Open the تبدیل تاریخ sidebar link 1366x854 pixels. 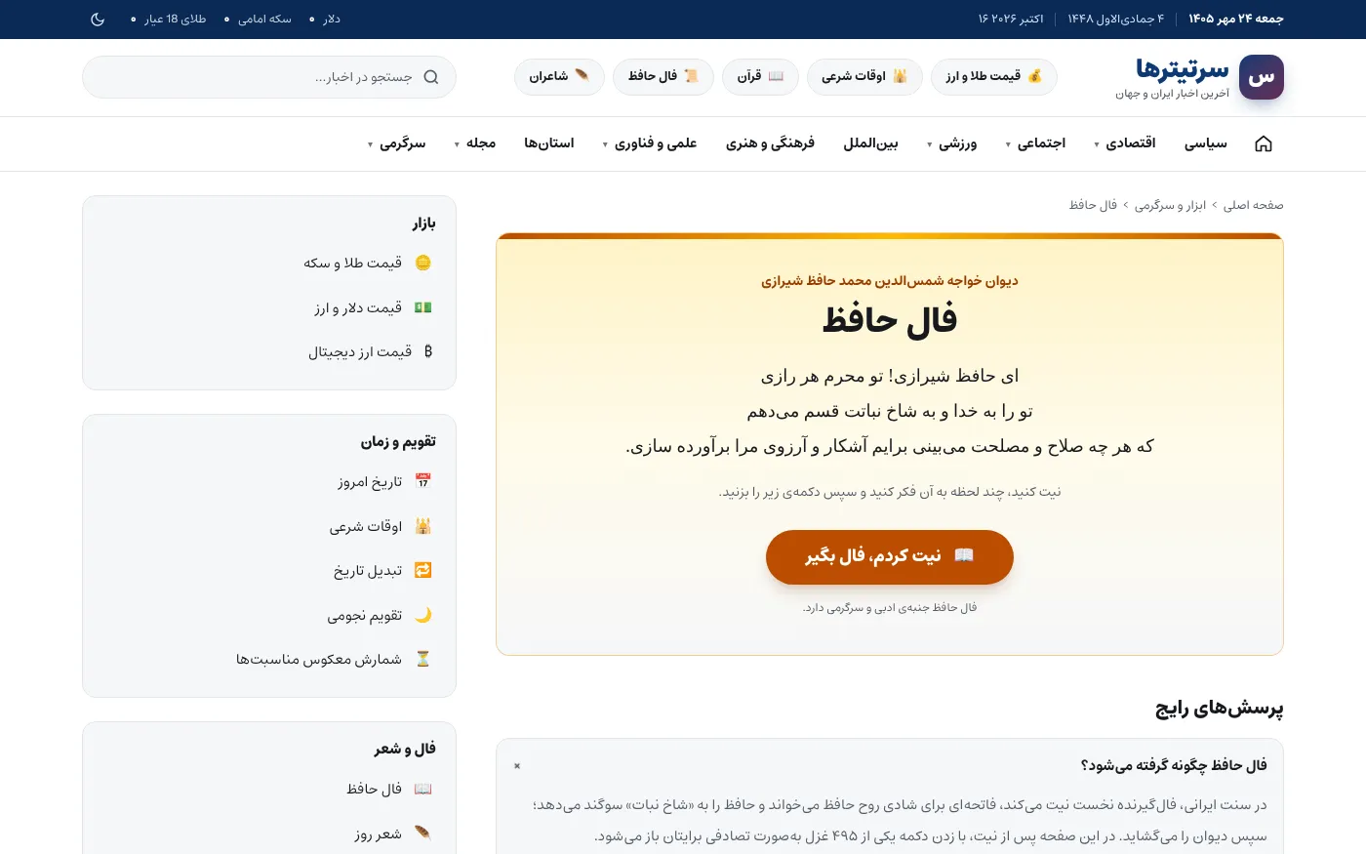(x=368, y=570)
